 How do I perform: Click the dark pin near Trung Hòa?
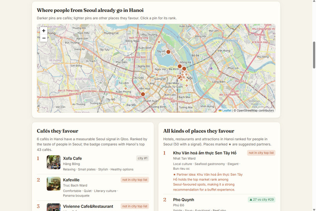pyautogui.click(x=143, y=94)
